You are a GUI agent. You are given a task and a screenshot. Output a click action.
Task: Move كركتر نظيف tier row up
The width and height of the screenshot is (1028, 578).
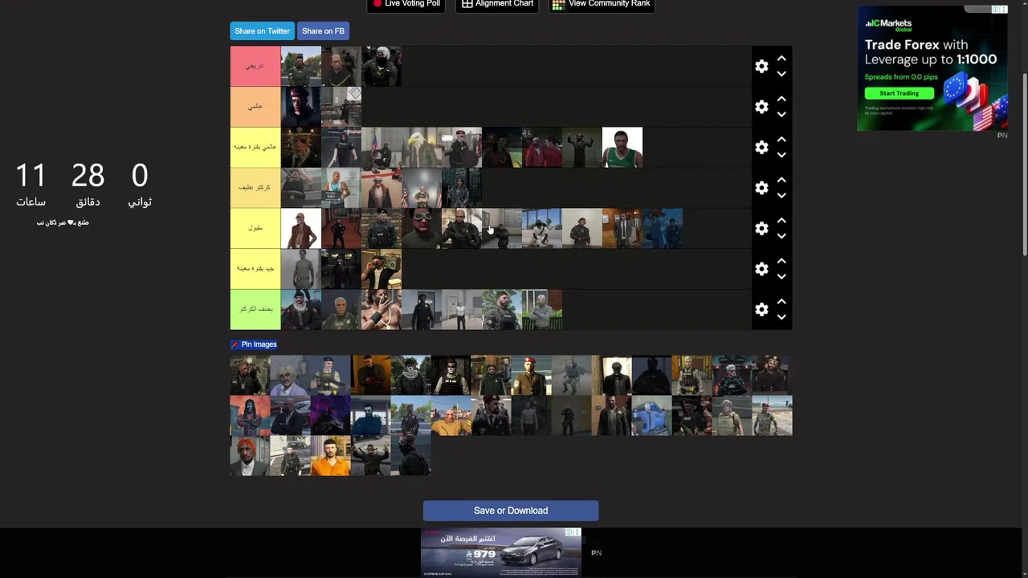(x=781, y=180)
